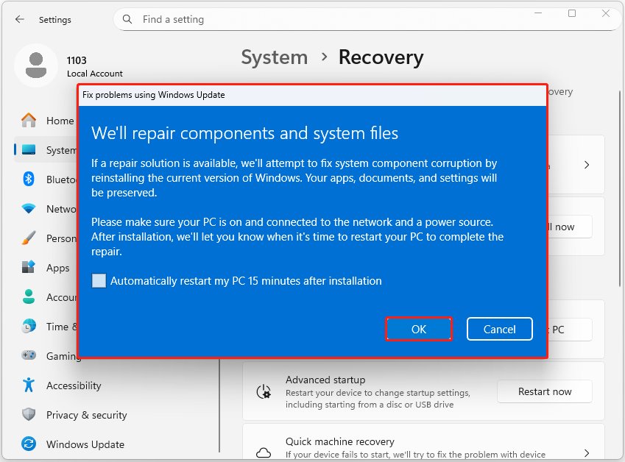Open Privacy & security via the shield icon
Viewport: 625px width, 462px height.
[28, 414]
